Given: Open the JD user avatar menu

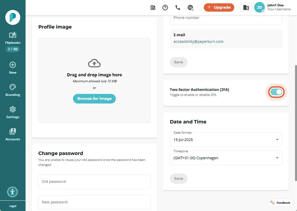Looking at the screenshot, I should pyautogui.click(x=259, y=7).
